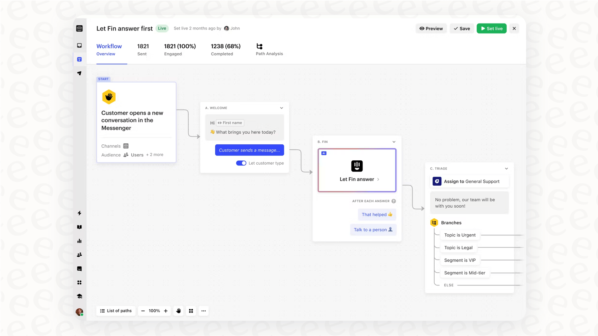
Task: Click the fit-to-view grid icon
Action: 191,311
